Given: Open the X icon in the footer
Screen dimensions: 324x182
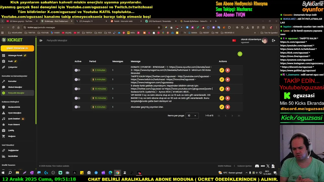Looking at the screenshot, I should pyautogui.click(x=268, y=166).
